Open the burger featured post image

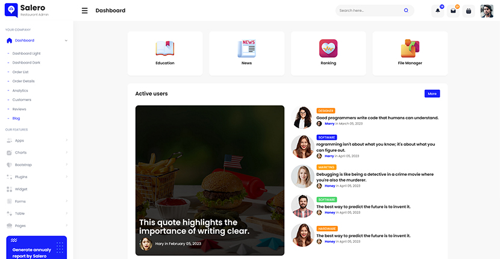[x=210, y=181]
